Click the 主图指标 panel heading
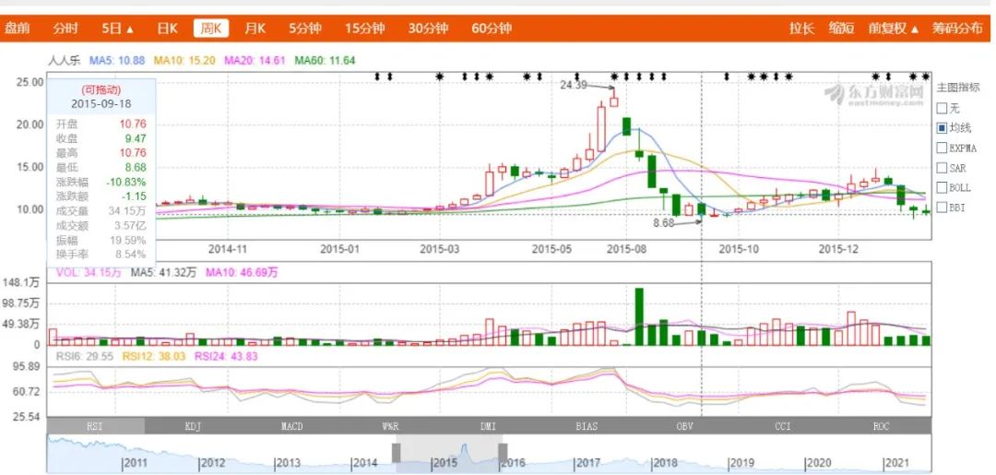Screen dimensions: 996x475 [x=958, y=88]
